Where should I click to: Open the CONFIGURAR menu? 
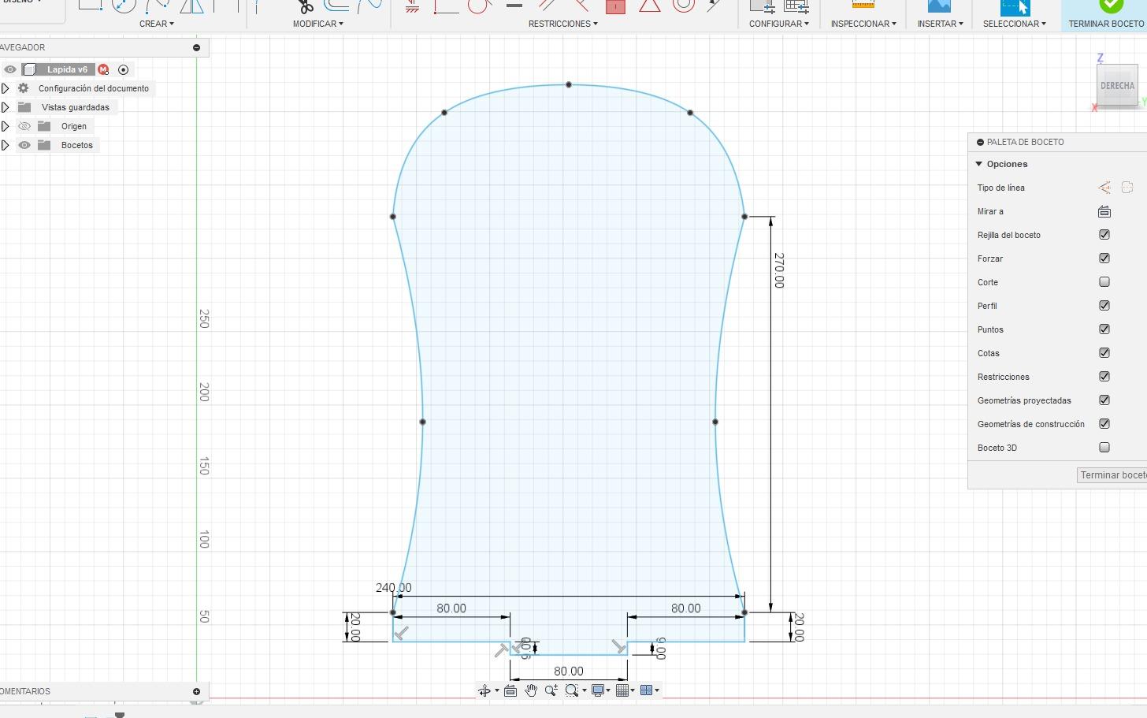pyautogui.click(x=778, y=24)
